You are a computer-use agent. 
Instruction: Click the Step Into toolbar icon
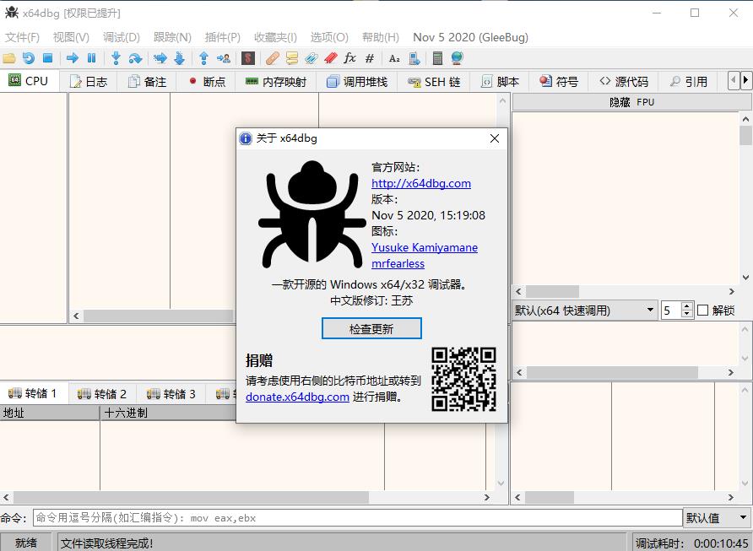tap(116, 58)
